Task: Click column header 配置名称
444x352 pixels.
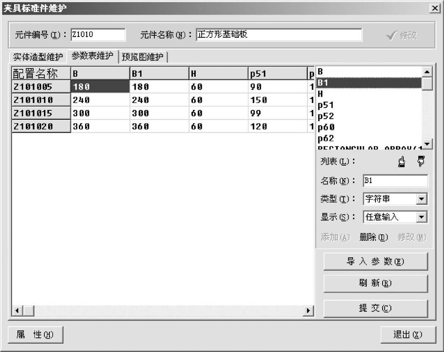Action: point(41,73)
